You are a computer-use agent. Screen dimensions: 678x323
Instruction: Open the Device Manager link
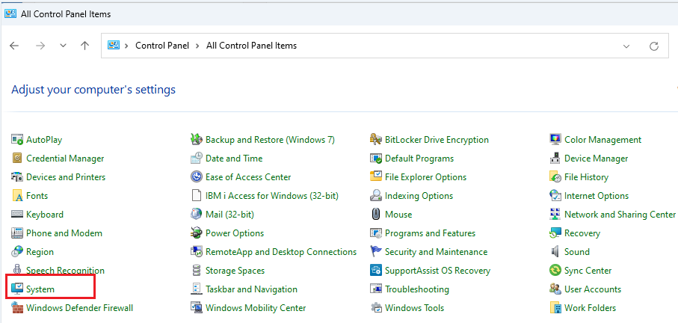point(597,159)
